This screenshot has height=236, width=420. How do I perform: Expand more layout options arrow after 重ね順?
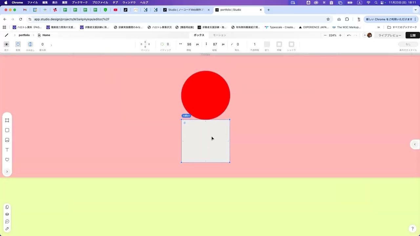click(x=51, y=45)
